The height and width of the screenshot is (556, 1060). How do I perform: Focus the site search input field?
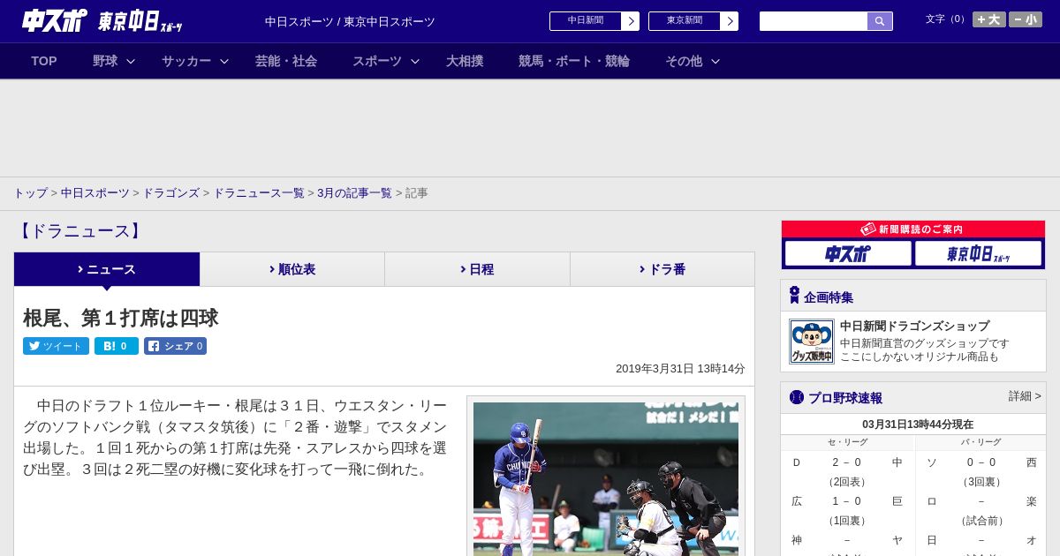click(x=814, y=21)
